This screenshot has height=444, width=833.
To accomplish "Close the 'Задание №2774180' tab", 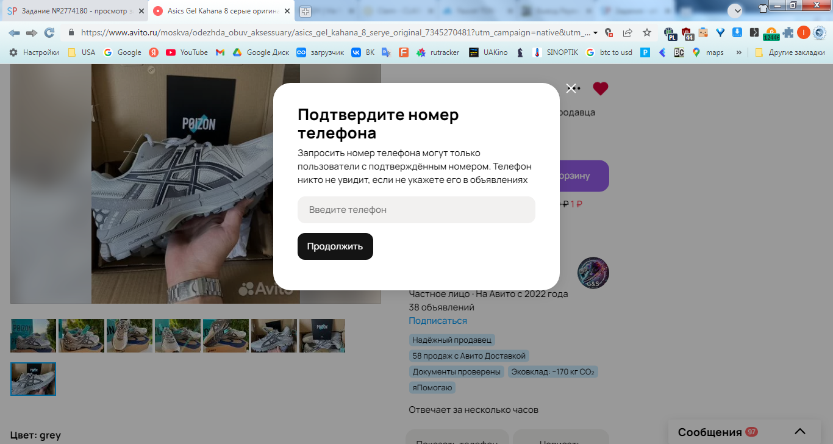I will pyautogui.click(x=141, y=11).
